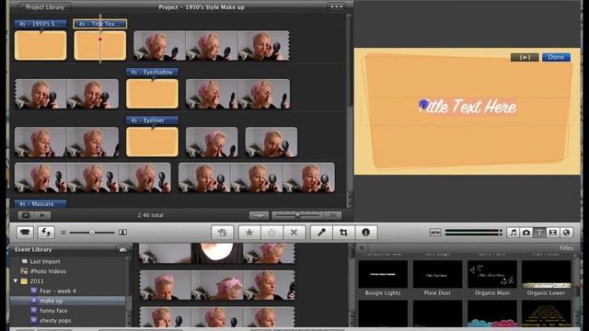Viewport: 589px width, 331px height.
Task: Select the arrow edit tool
Action: (223, 233)
